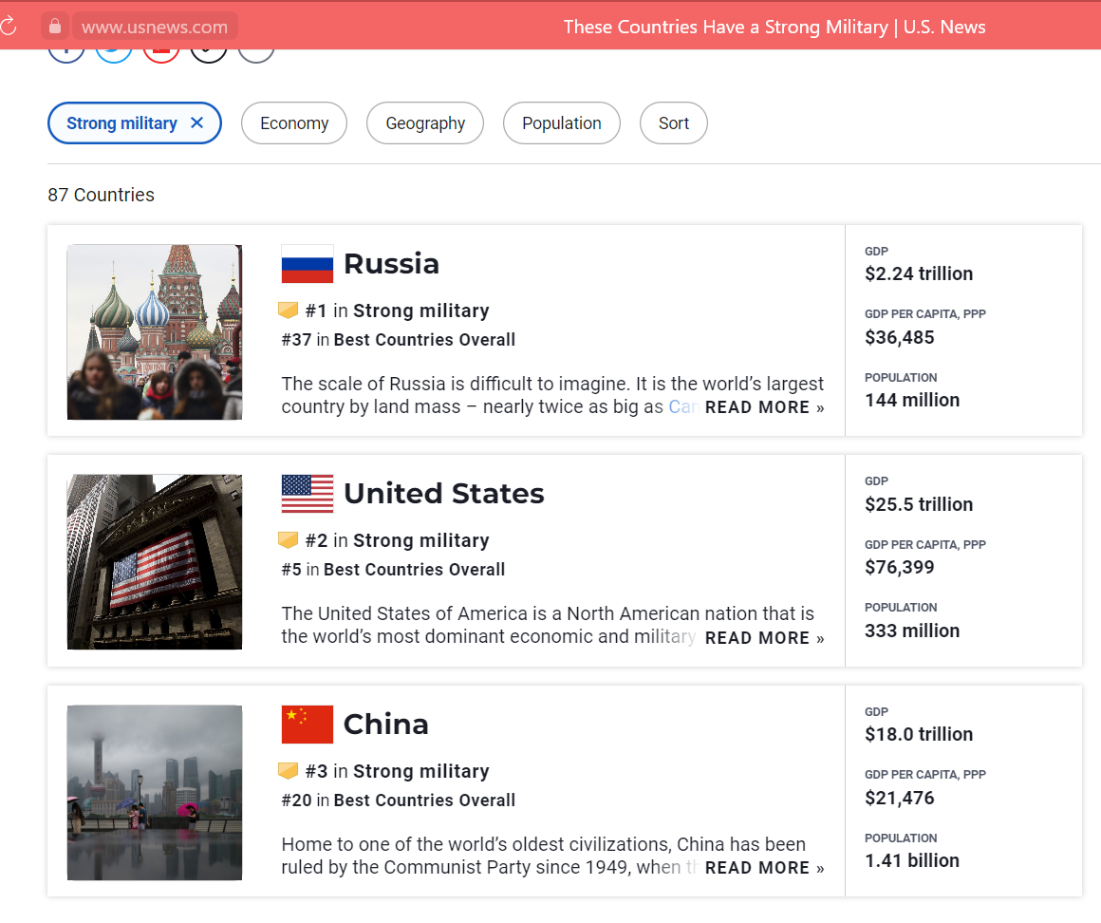This screenshot has height=923, width=1101.
Task: Open the United States title link
Action: (443, 494)
